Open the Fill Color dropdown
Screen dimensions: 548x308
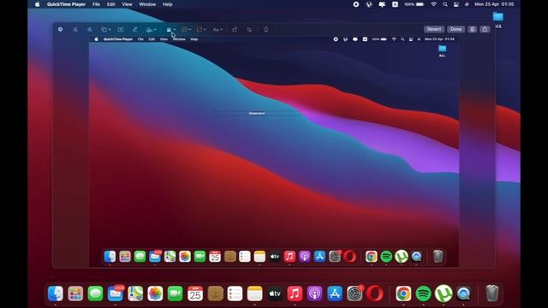[201, 30]
